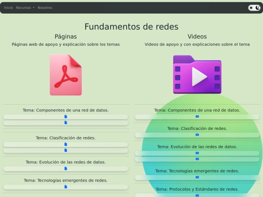Open the Nosotros nav link
This screenshot has width=263, height=197.
[45, 8]
